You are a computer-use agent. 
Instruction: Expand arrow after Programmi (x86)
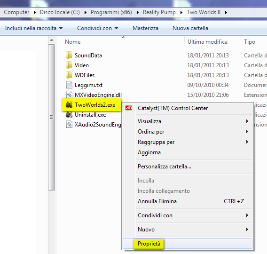(138, 12)
